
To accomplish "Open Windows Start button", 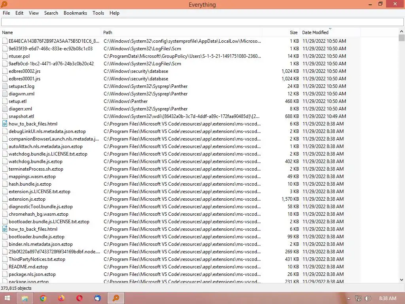I will point(7,298).
